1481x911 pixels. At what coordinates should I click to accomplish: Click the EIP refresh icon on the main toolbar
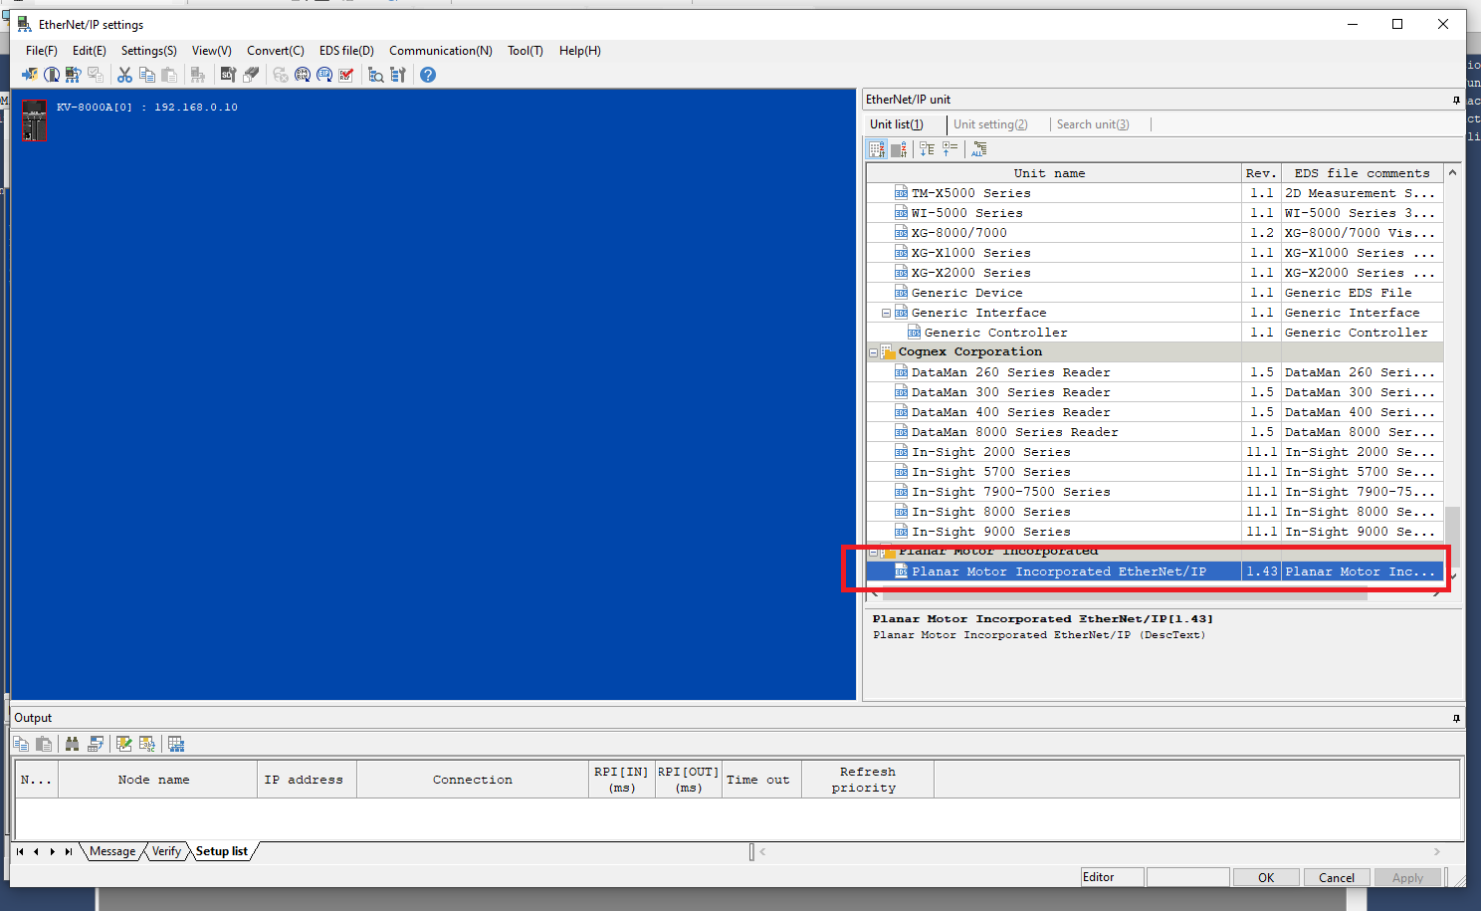[x=323, y=75]
